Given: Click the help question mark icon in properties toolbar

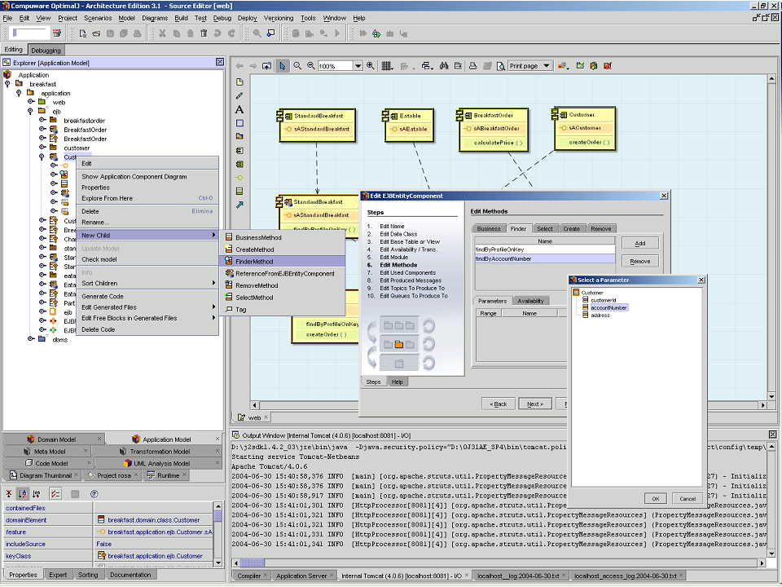Looking at the screenshot, I should [94, 494].
